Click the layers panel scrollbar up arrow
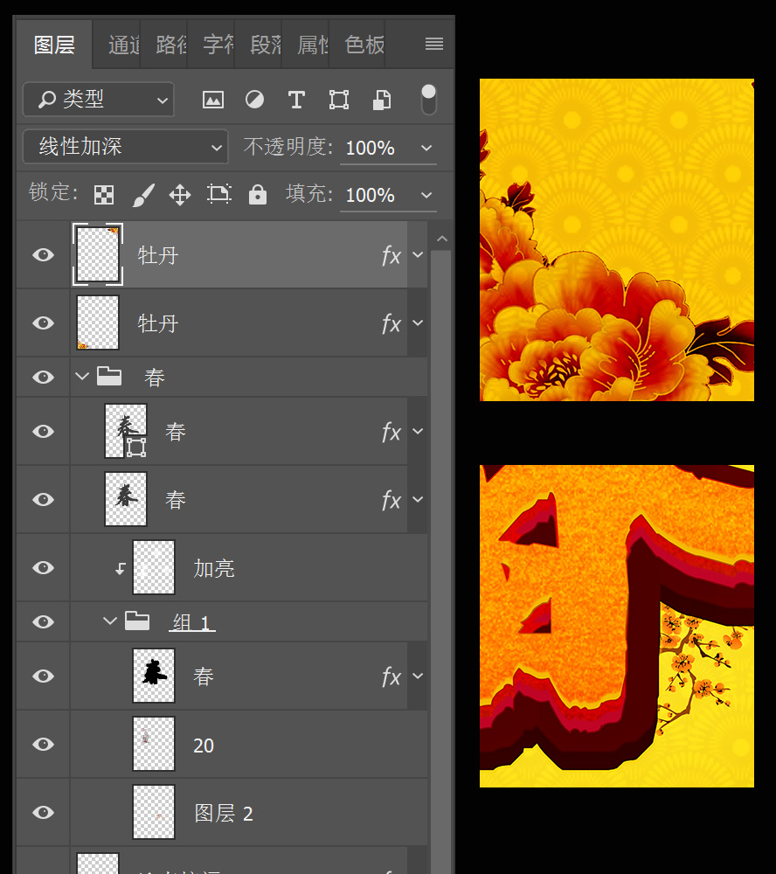776x874 pixels. pos(441,238)
